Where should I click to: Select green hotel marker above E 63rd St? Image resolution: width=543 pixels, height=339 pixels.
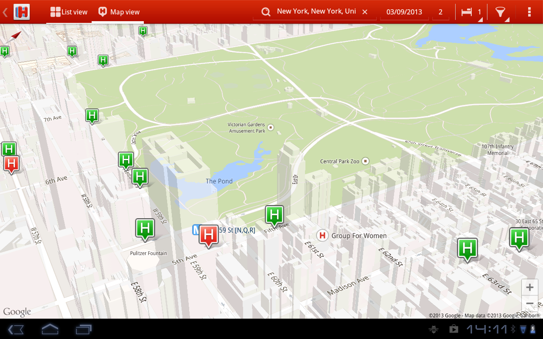click(467, 249)
